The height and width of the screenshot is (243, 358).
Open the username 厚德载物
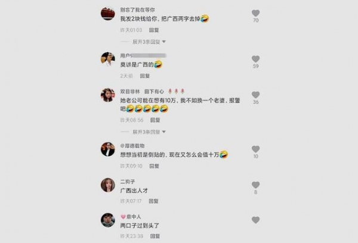tap(132, 146)
